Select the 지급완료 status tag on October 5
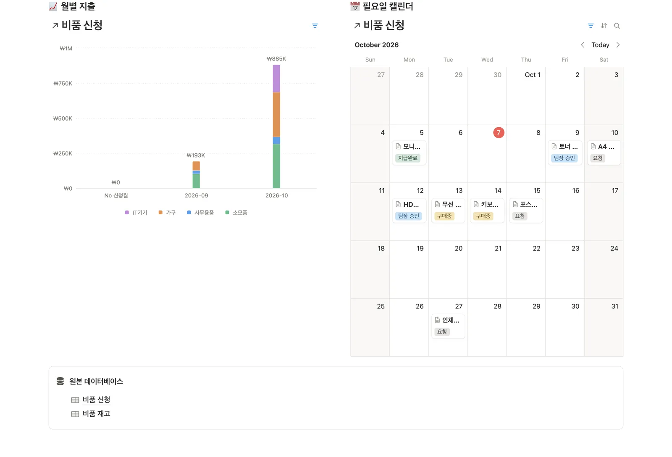 [x=408, y=158]
